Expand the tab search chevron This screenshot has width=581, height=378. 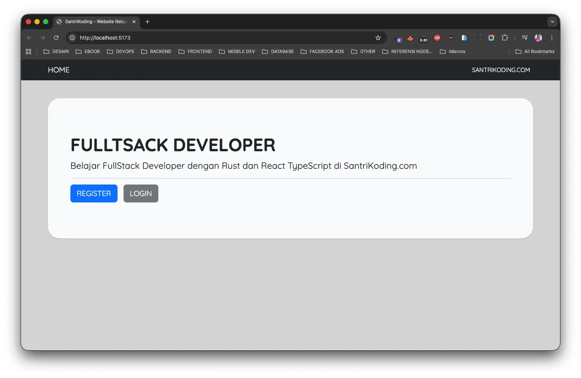tap(553, 22)
